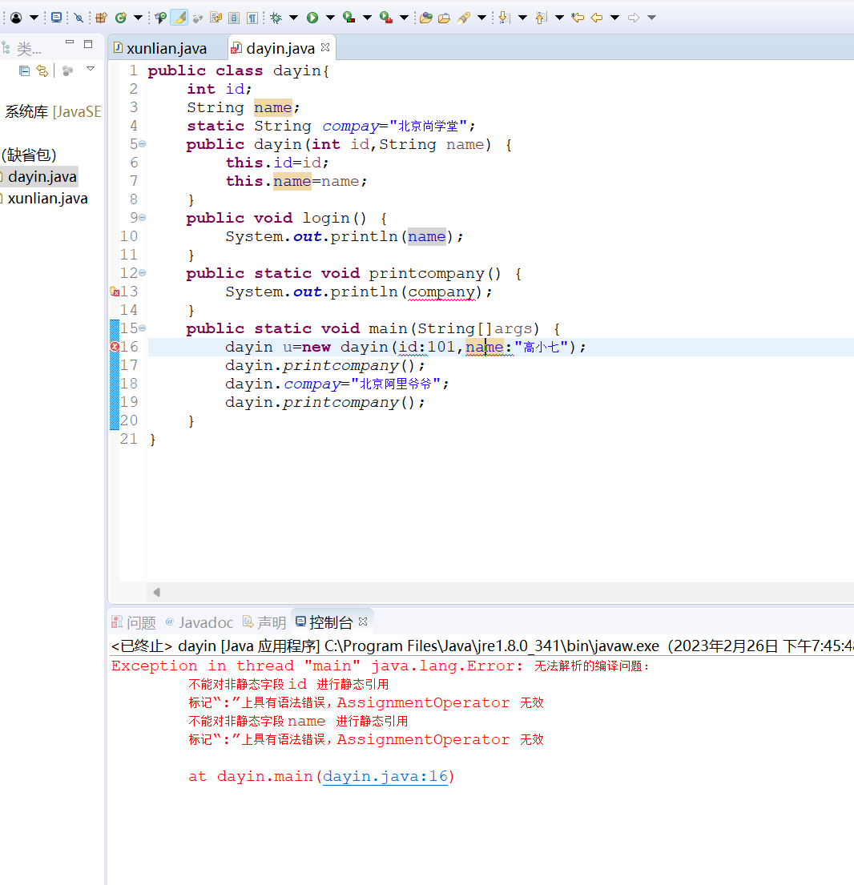
Task: Select the 系统库 JavaSE library node
Action: pos(53,112)
